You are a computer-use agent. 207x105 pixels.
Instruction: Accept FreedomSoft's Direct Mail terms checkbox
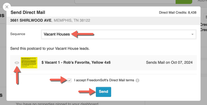tap(69, 80)
